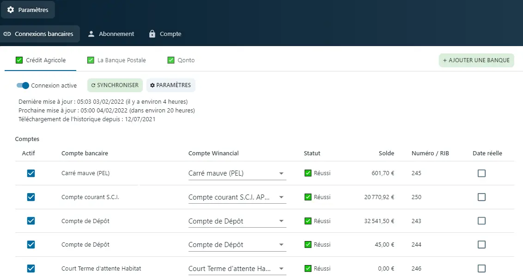Click AJOUTER UNE BANQUE
Viewport: 523px width, 277px height.
coord(476,60)
